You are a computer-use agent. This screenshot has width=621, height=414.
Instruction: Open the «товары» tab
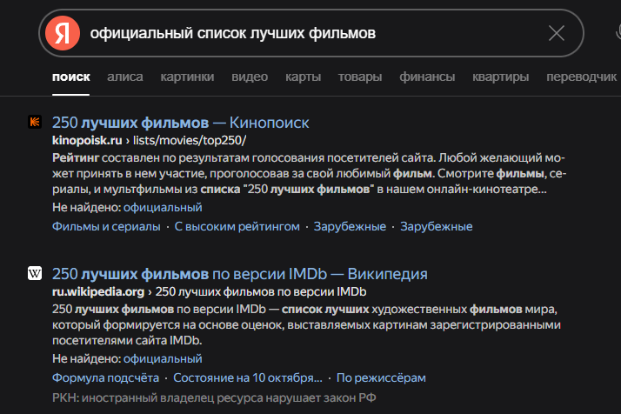tap(360, 77)
